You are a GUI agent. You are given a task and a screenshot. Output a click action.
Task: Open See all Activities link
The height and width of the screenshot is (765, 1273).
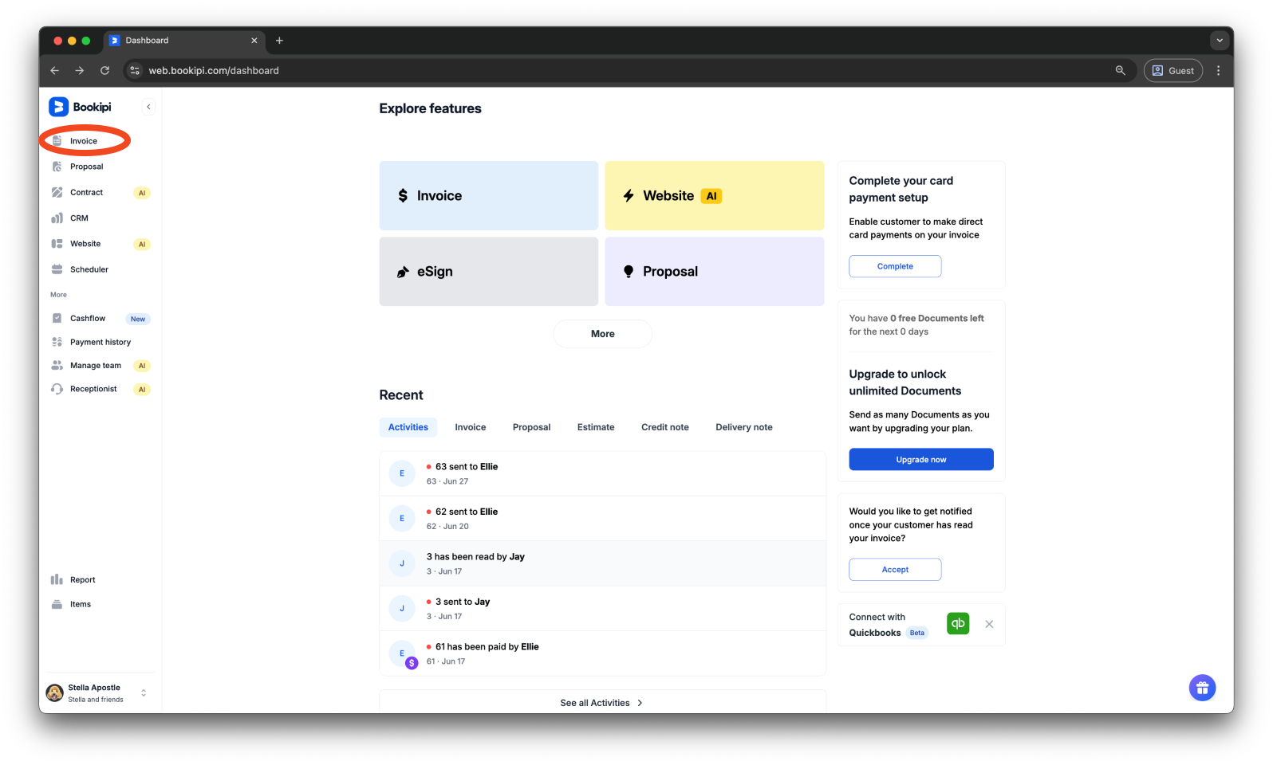click(601, 703)
